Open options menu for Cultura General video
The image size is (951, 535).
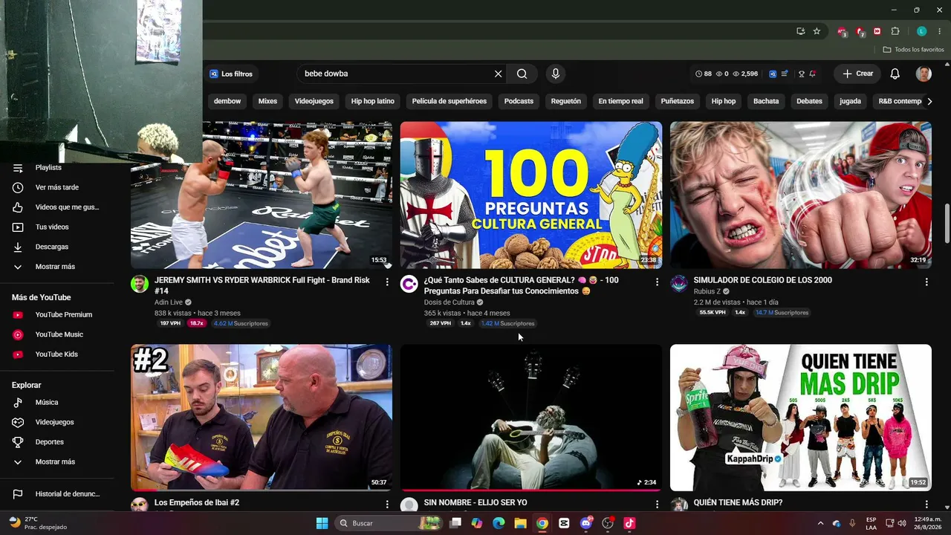657,282
